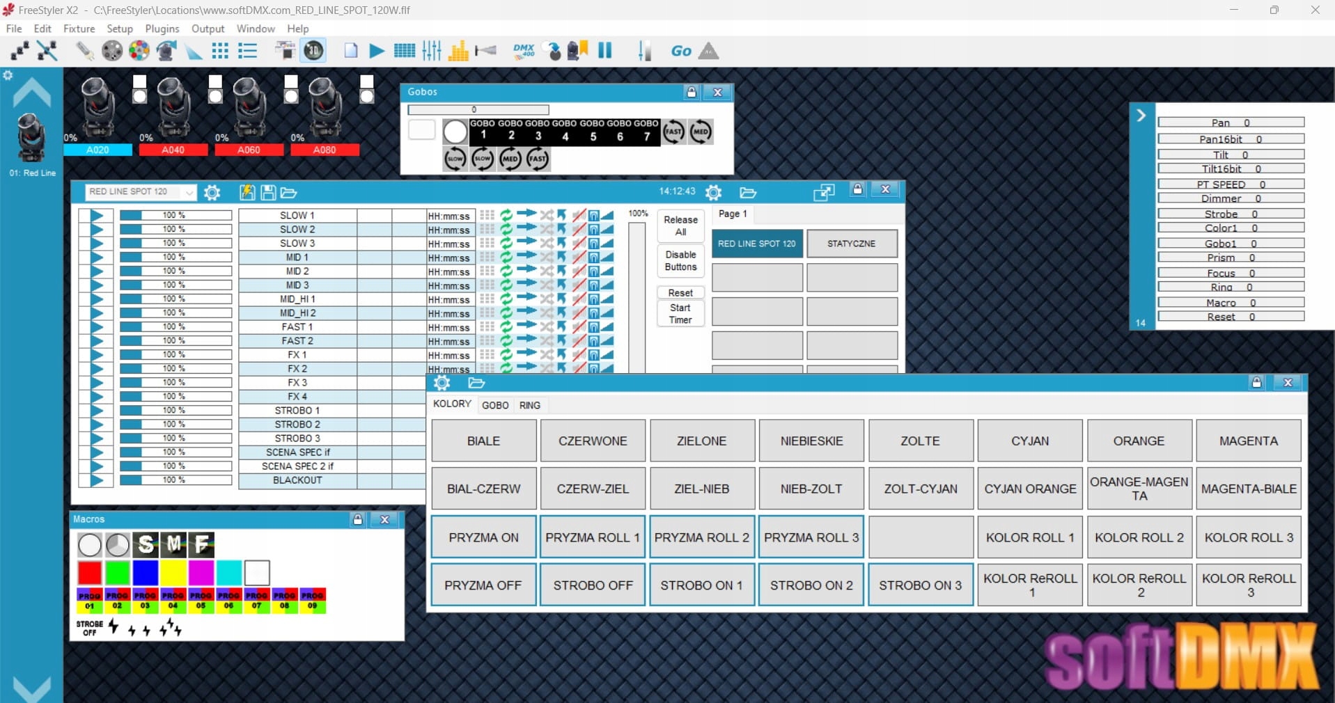Viewport: 1335px width, 703px height.
Task: Open the Output menu
Action: click(x=208, y=29)
